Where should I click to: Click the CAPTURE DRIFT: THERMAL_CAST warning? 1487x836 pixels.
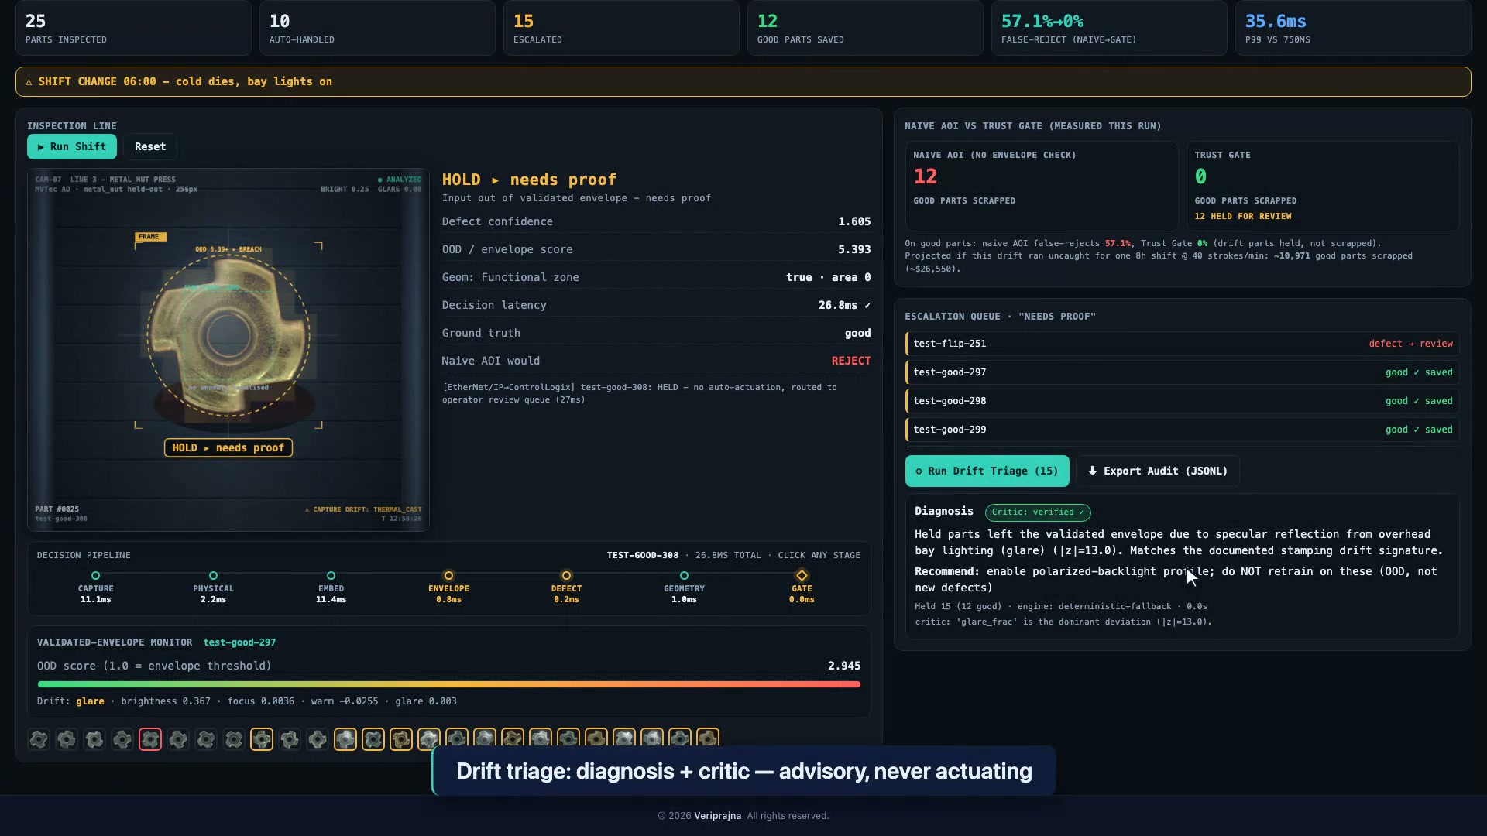(363, 510)
